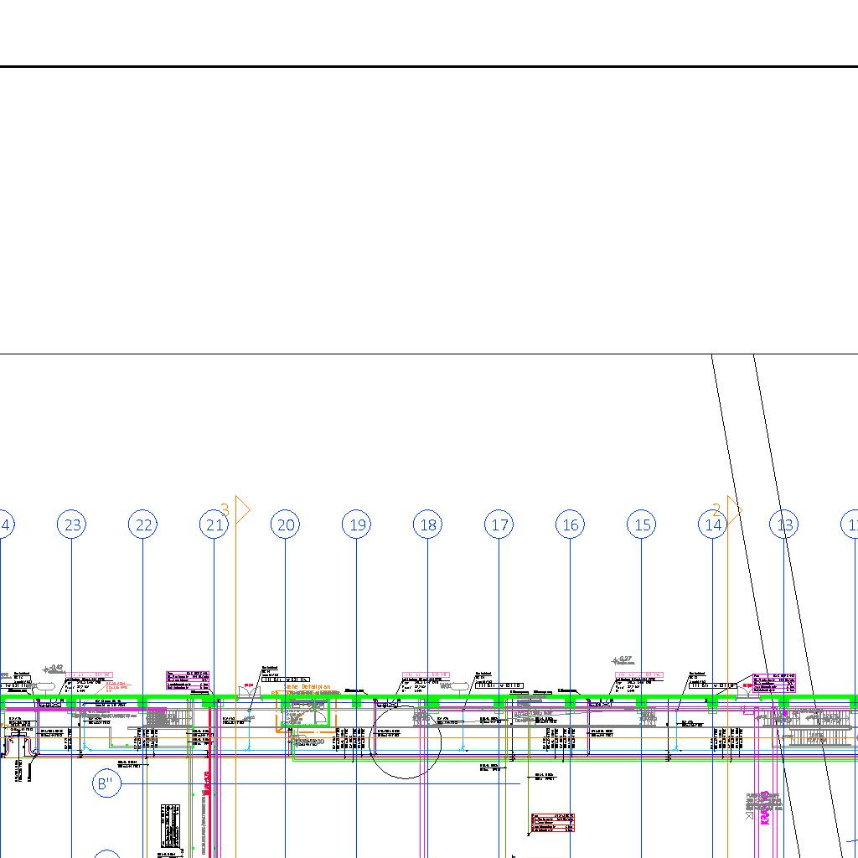Select the B'' row axis bubble

[x=106, y=784]
